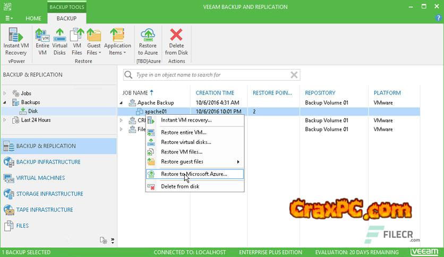Expand the Jobs tree node
Viewport: 444px width, 257px height.
5,93
